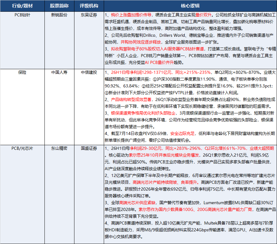This screenshot has height=244, width=277.
Task: Click the line starting 4、截至7月14日收盘PEV
Action: click(x=190, y=133)
